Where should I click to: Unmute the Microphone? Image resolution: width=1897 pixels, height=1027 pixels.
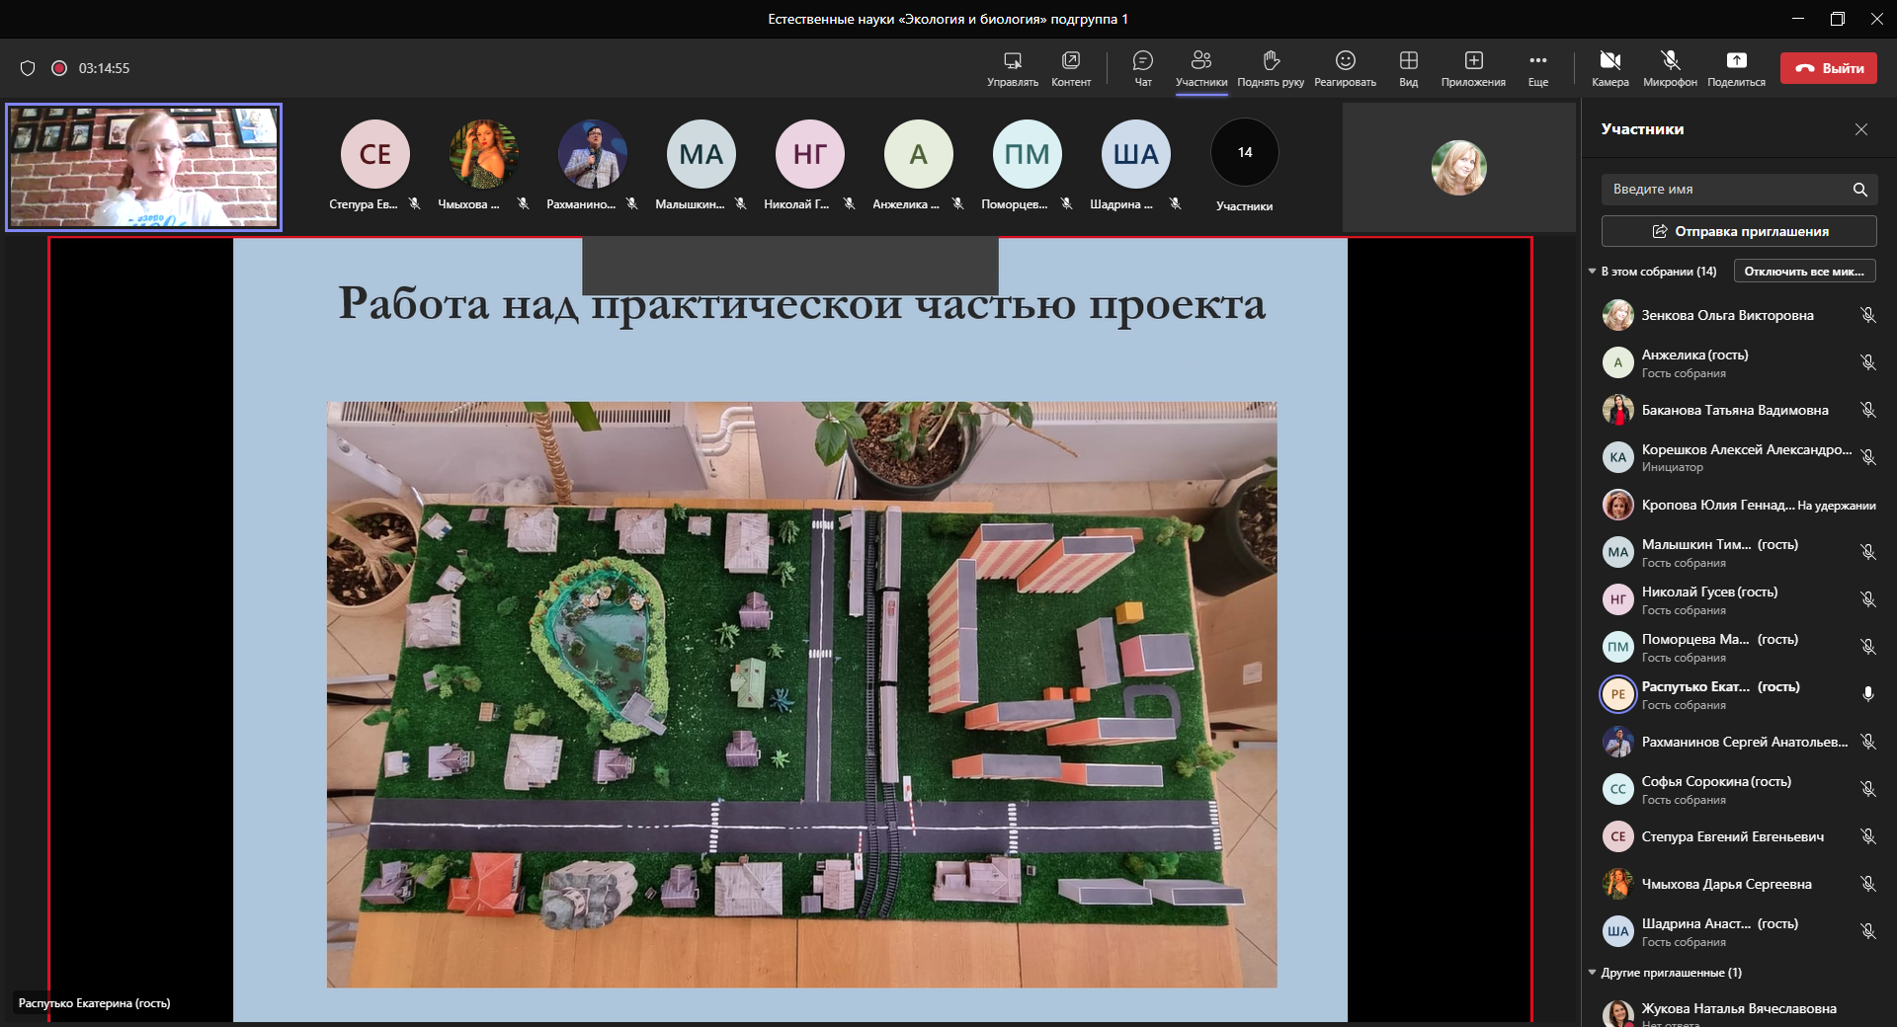pyautogui.click(x=1670, y=67)
